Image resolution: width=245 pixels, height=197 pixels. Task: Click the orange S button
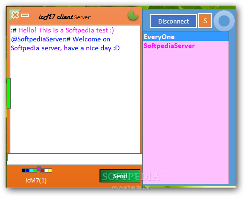point(205,21)
